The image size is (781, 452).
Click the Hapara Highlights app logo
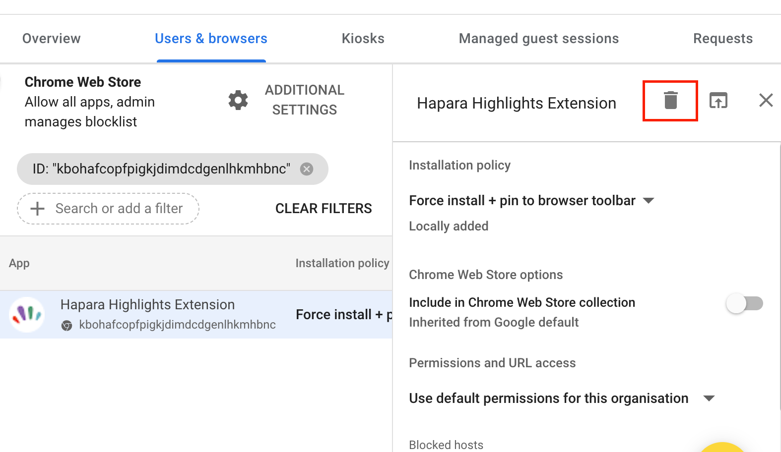(x=27, y=314)
